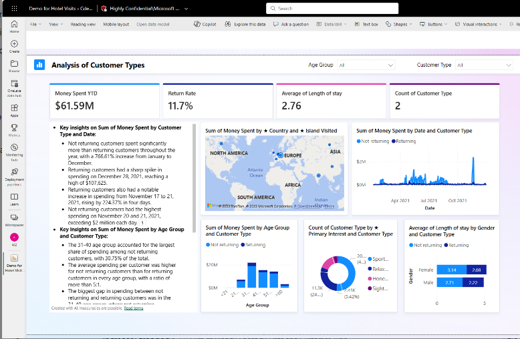Open the File menu
The image size is (520, 339).
(x=35, y=24)
